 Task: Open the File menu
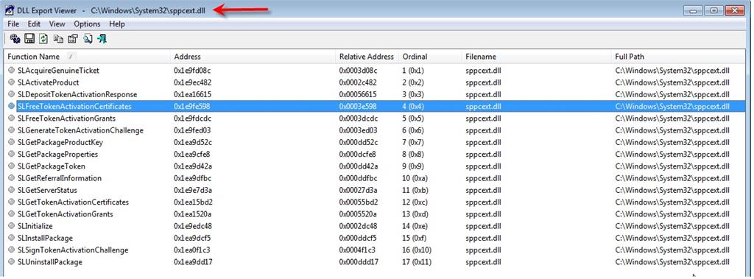coord(13,24)
